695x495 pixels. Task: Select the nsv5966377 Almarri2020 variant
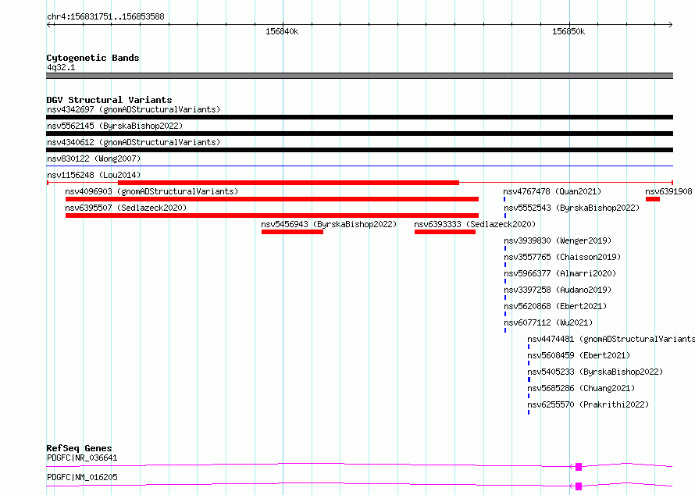click(x=560, y=273)
